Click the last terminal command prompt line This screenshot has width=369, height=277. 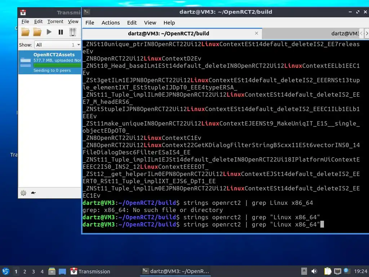click(203, 224)
